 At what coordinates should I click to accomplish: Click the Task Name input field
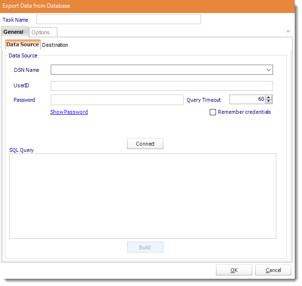click(x=118, y=19)
